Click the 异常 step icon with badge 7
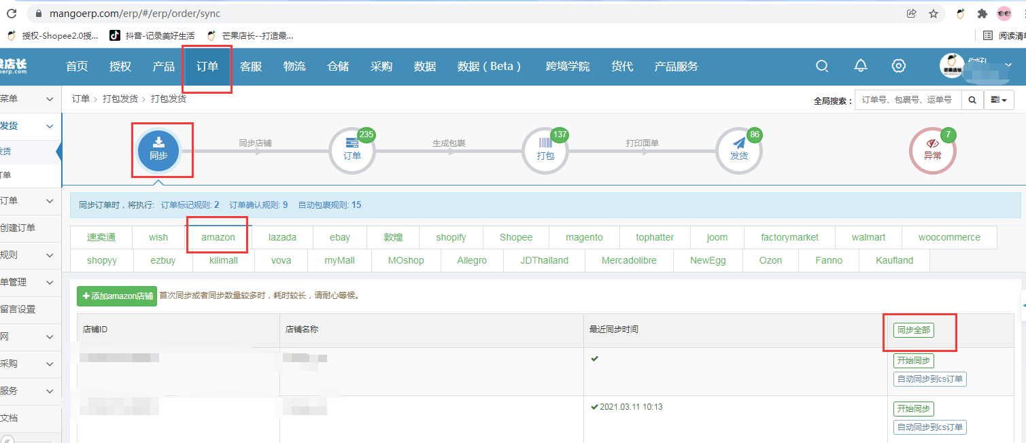Image resolution: width=1026 pixels, height=443 pixels. [933, 151]
